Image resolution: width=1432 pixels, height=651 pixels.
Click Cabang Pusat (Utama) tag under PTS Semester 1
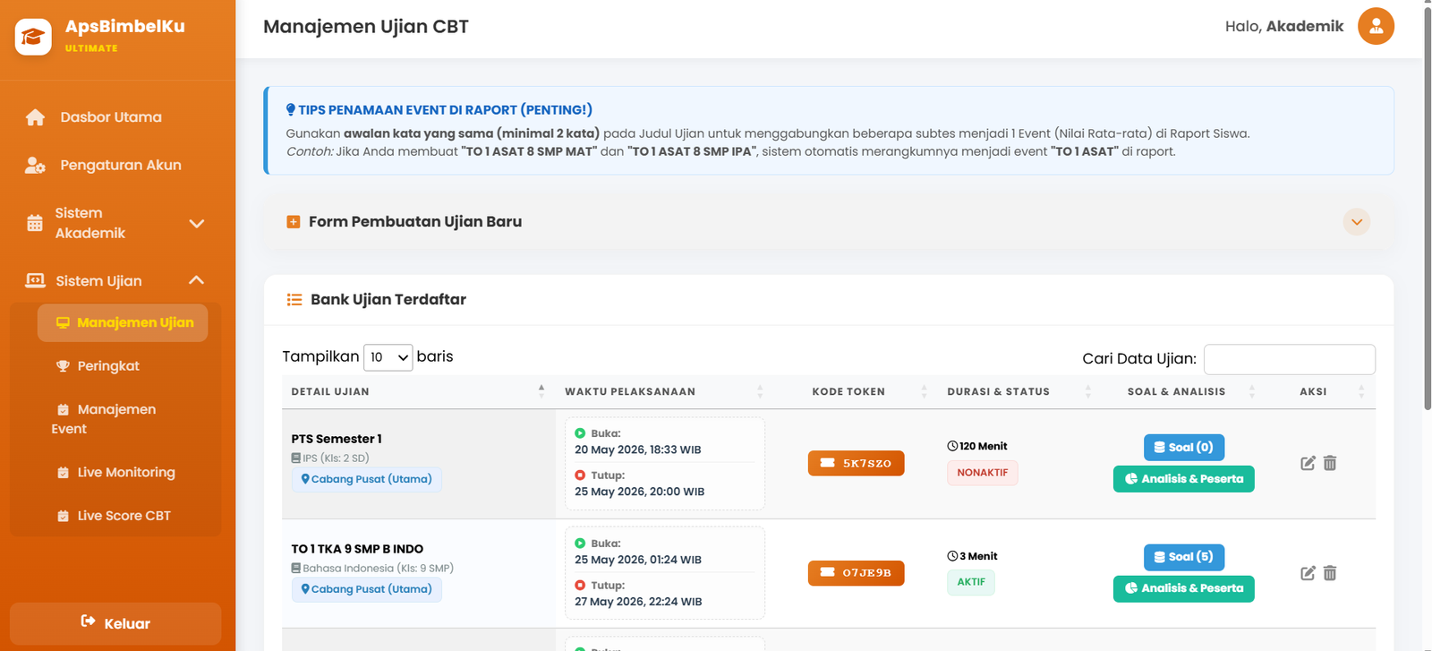click(x=366, y=479)
